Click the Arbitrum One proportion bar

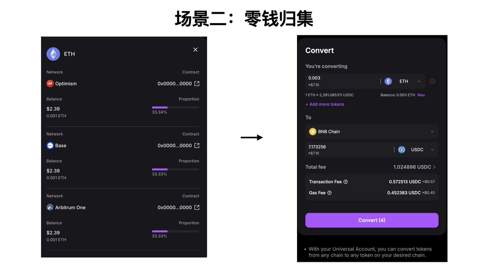pos(175,231)
